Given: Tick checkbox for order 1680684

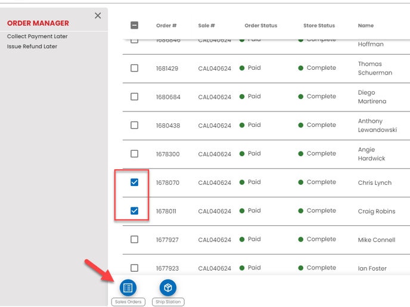Looking at the screenshot, I should pos(134,97).
